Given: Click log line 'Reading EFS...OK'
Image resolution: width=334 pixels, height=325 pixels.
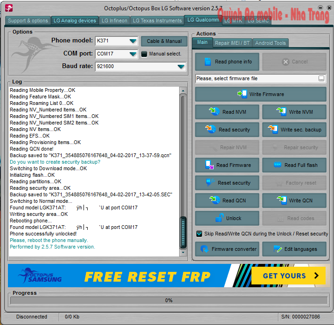Looking at the screenshot, I should 29,136.
